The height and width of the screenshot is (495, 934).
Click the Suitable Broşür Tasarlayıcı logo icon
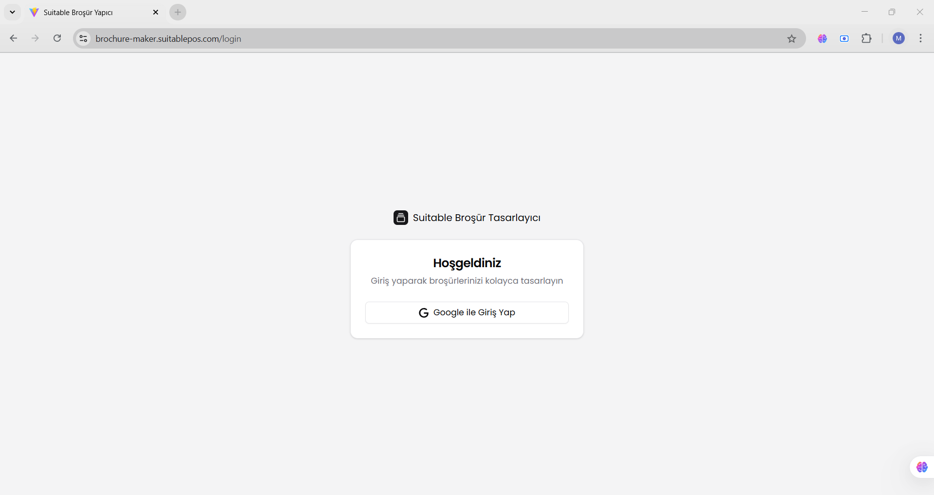tap(401, 218)
